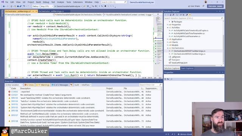Click the search icon in Error List
Viewport: 242px width, 136px height.
[x=160, y=85]
